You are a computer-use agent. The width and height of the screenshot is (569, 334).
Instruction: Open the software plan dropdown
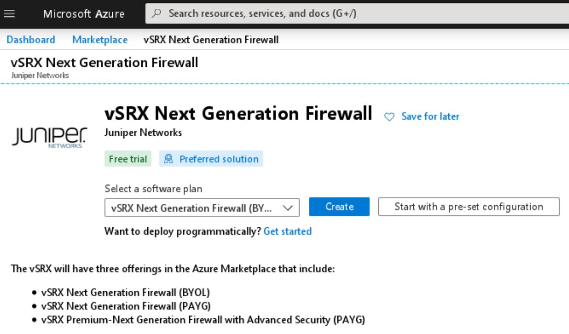pyautogui.click(x=202, y=208)
